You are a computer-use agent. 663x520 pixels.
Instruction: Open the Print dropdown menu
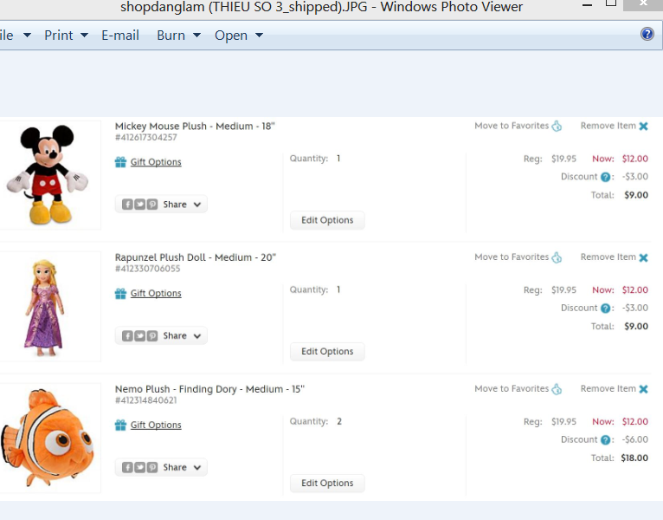66,36
